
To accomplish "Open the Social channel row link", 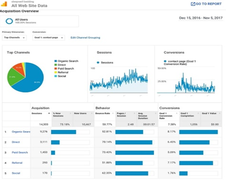I will point(16,173).
